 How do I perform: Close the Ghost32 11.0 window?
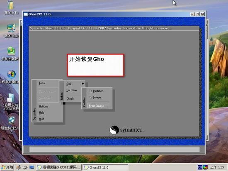tap(202, 14)
